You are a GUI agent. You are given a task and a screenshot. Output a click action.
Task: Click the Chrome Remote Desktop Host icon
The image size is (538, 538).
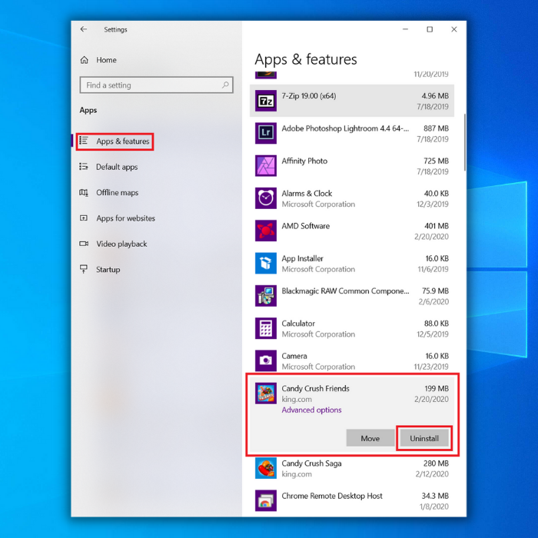(266, 500)
